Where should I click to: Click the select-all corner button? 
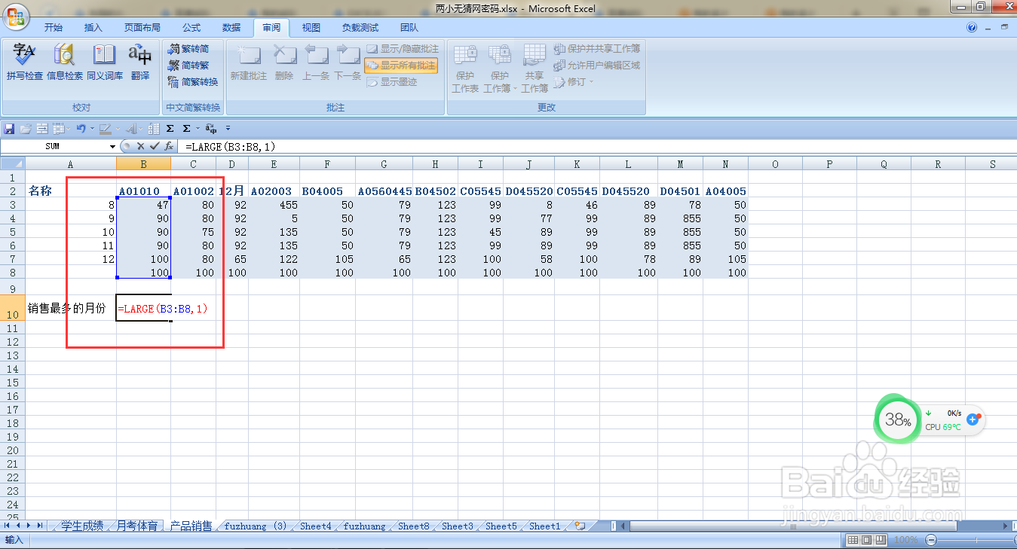click(x=12, y=164)
